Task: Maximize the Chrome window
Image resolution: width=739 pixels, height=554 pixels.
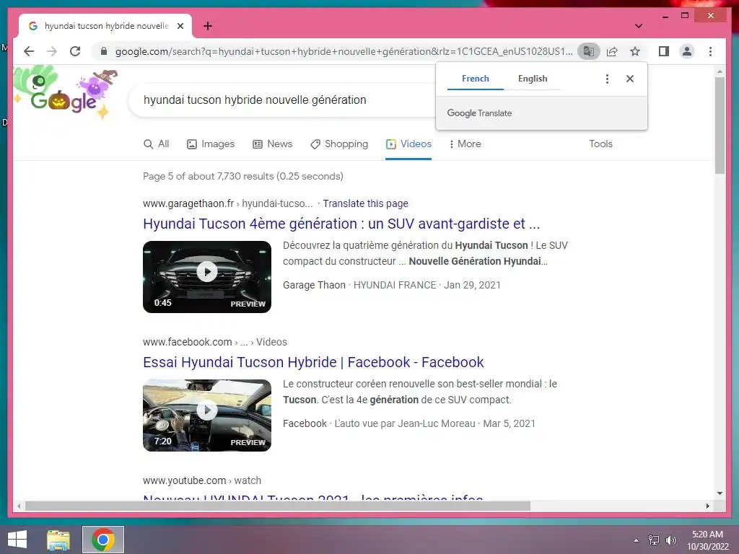Action: [685, 16]
